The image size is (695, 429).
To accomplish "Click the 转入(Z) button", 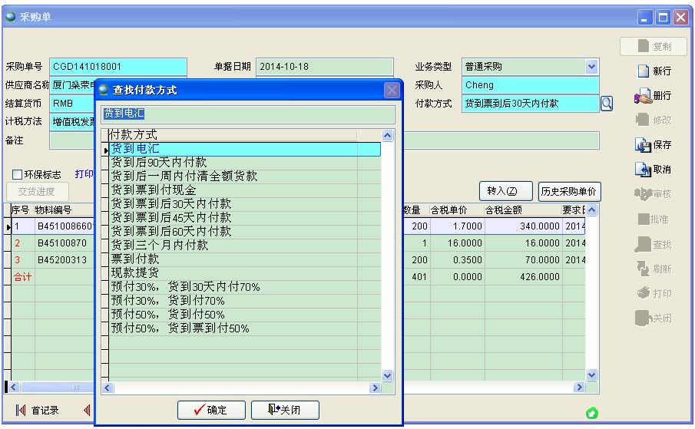I will [x=504, y=191].
